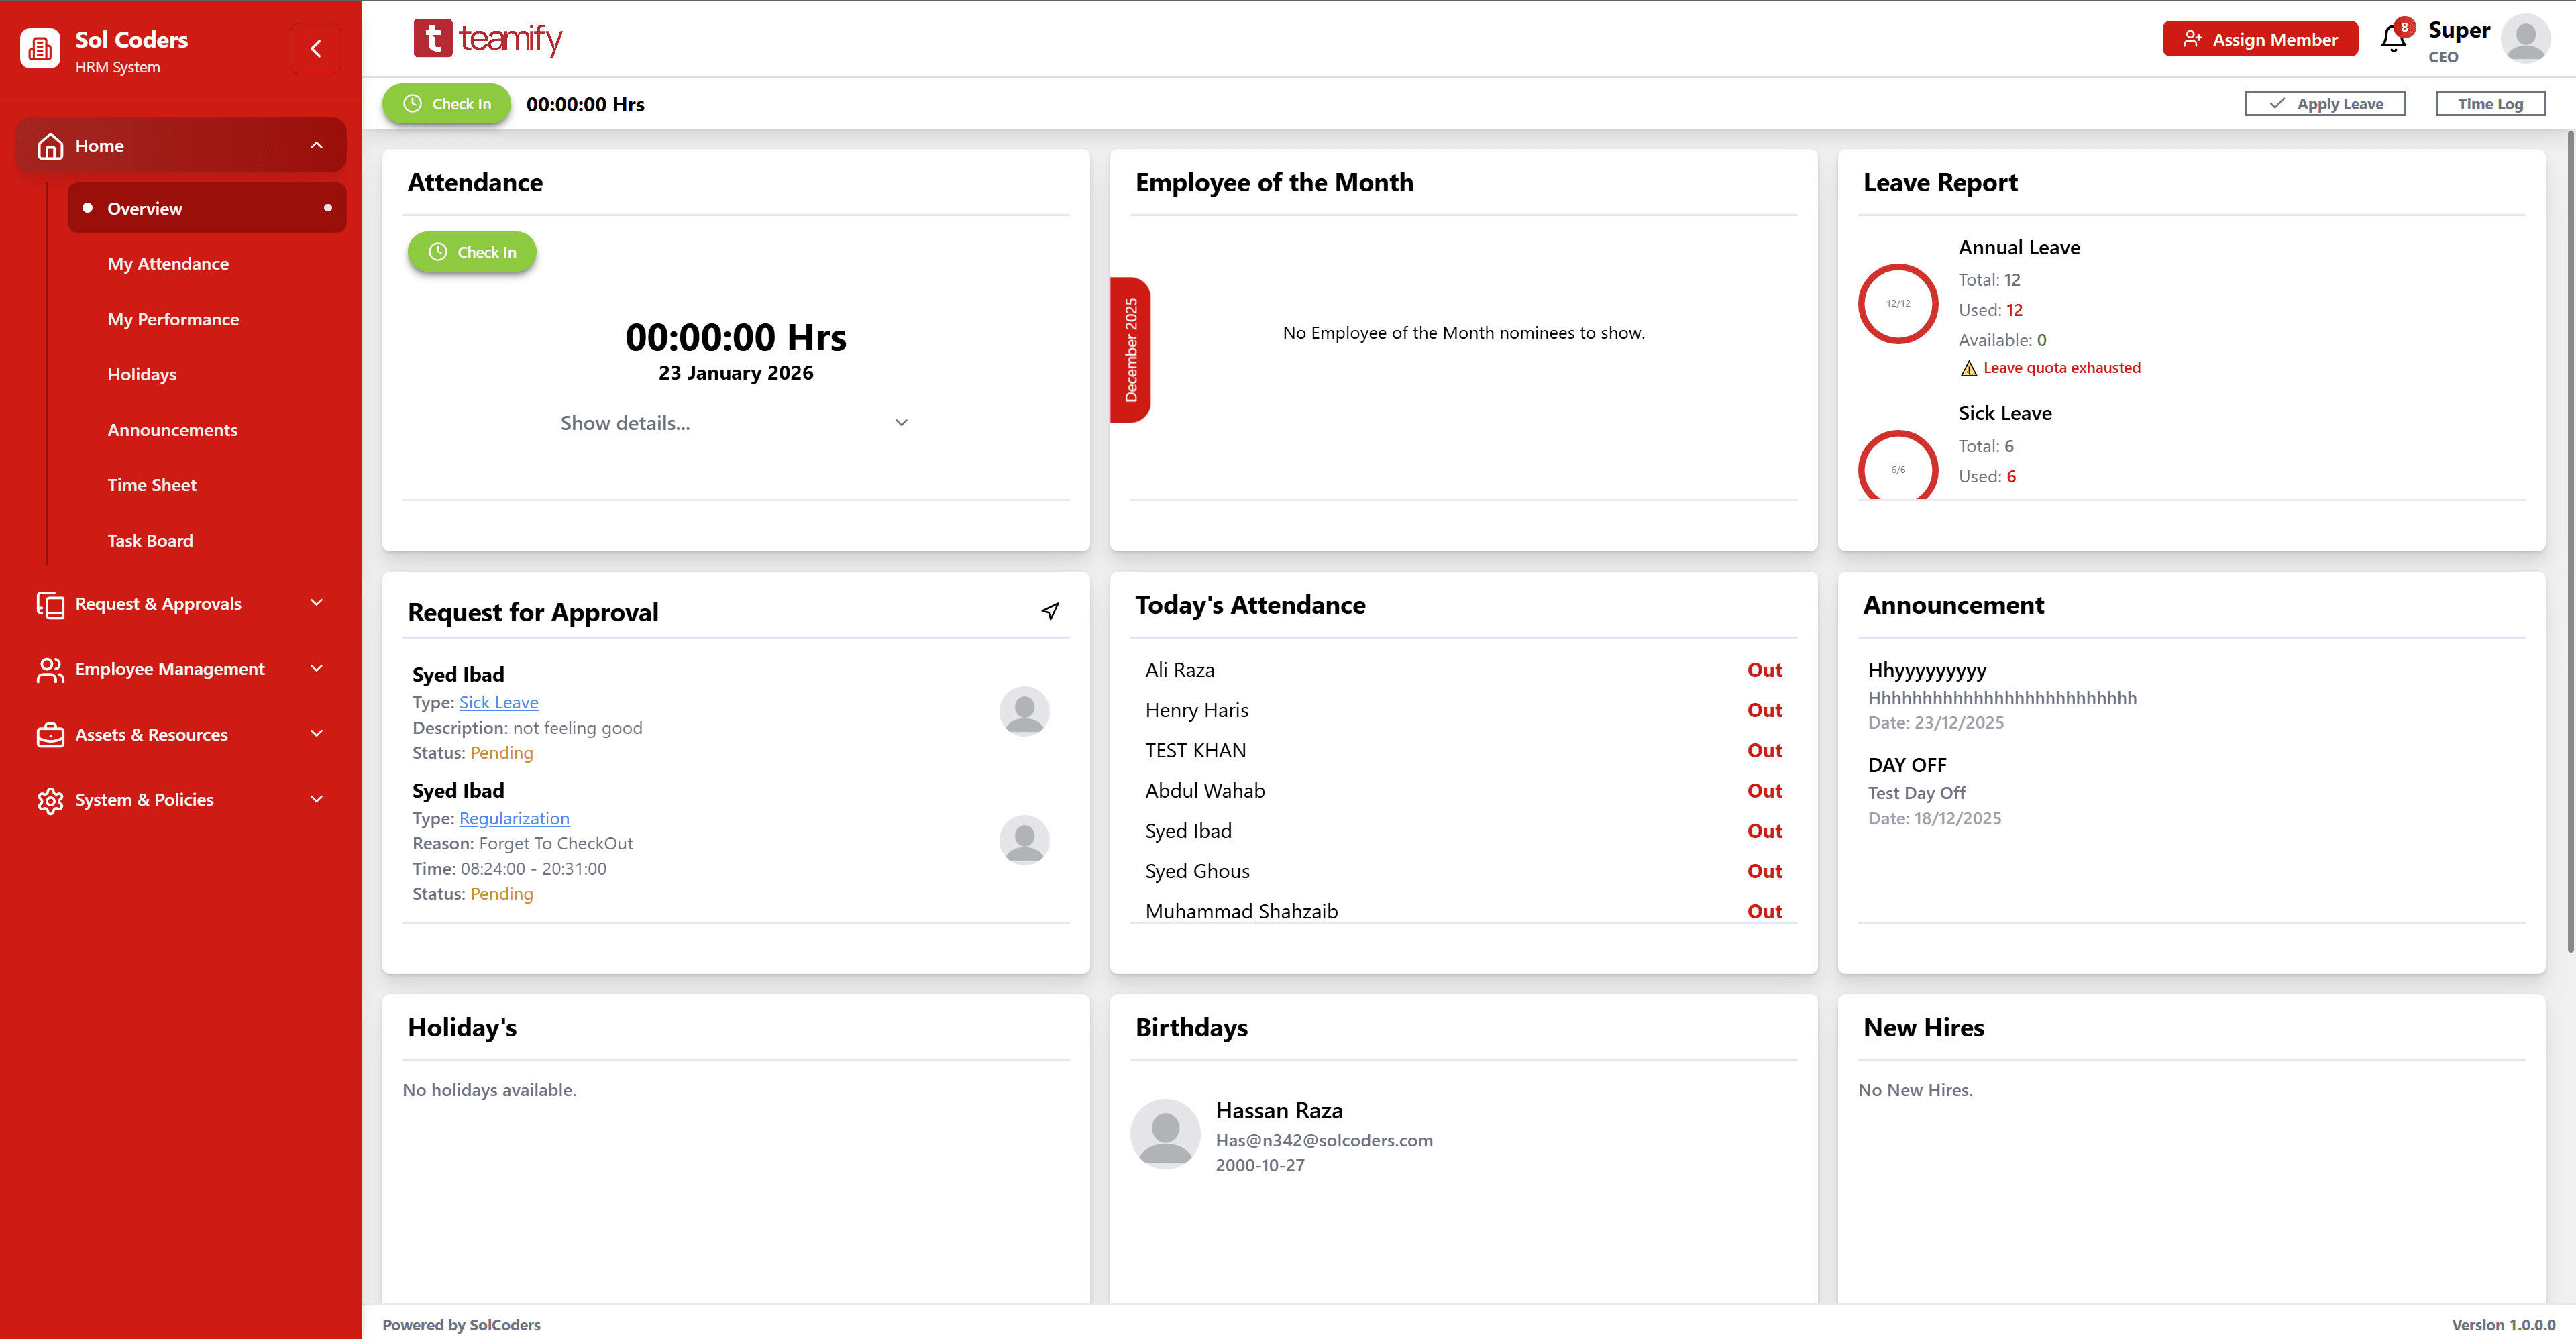Click the Assign Member button
Viewport: 2576px width, 1339px height.
click(x=2259, y=39)
